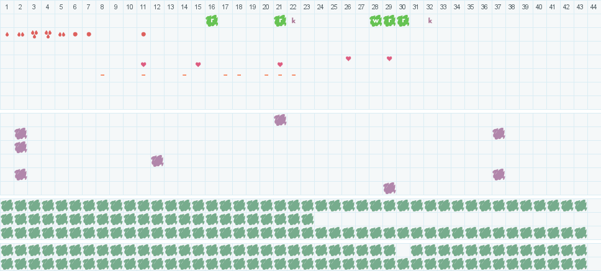Viewport: 601px width, 271px height.
Task: Click the purple scribble mark on day 29
Action: 389,188
